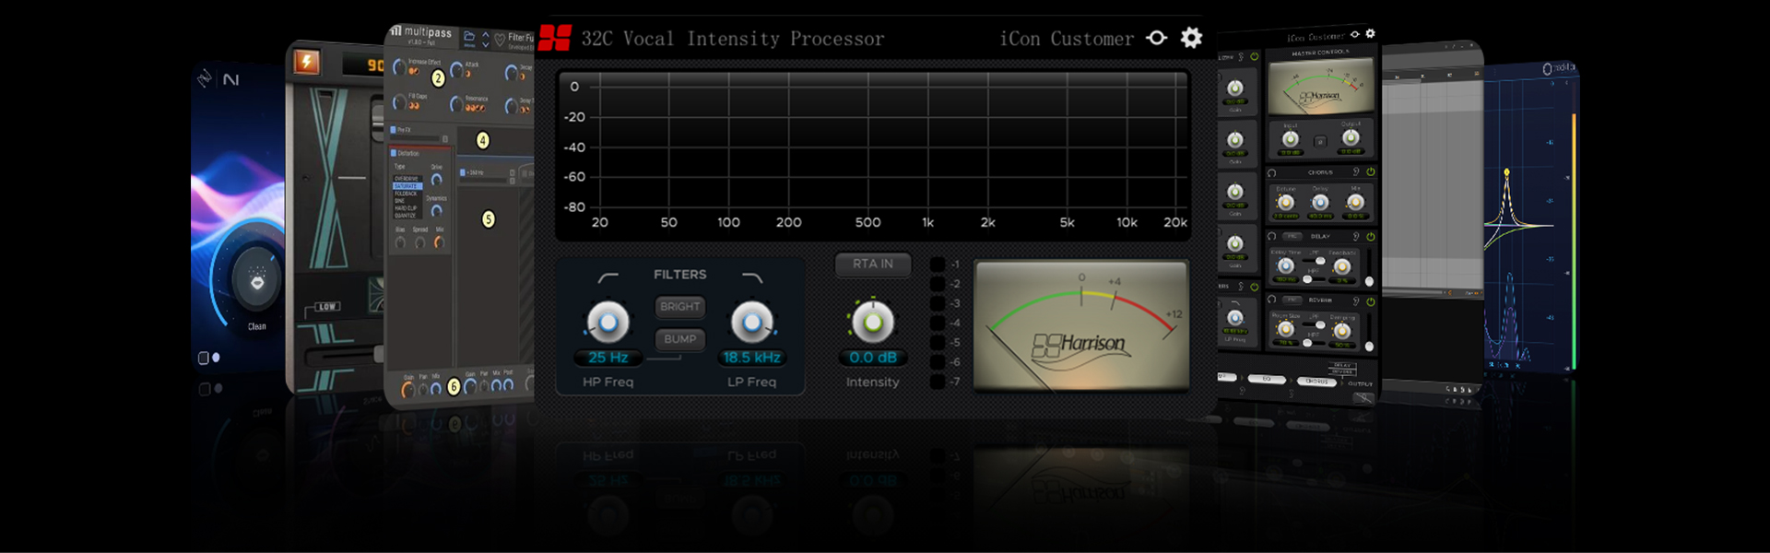Select HARD CLIP distortion type

[x=407, y=208]
